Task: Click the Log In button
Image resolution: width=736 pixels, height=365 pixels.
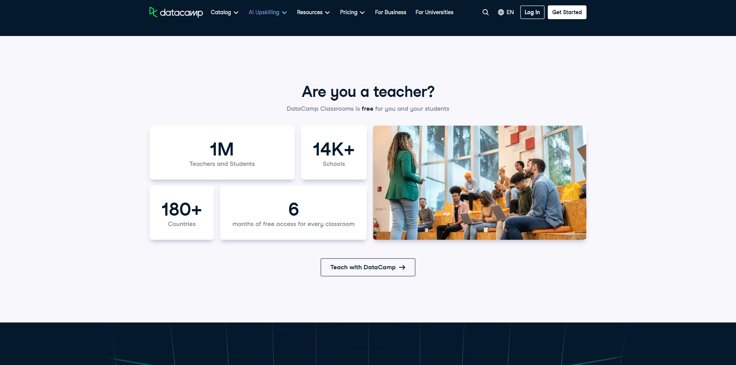Action: tap(532, 12)
